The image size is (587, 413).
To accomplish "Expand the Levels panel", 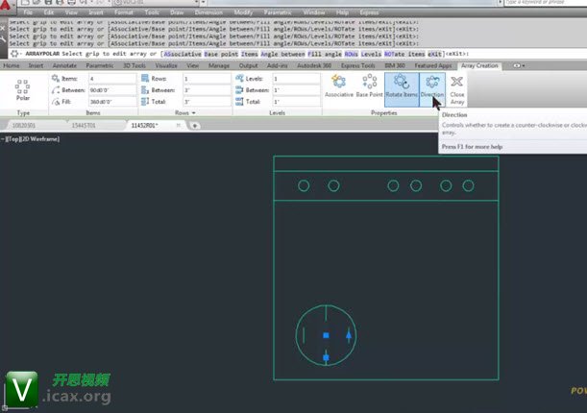I will pyautogui.click(x=276, y=112).
